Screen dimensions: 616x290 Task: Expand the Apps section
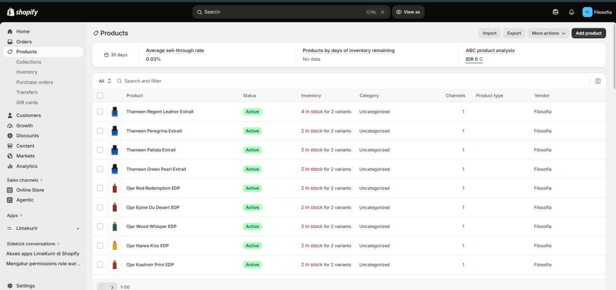[14, 215]
